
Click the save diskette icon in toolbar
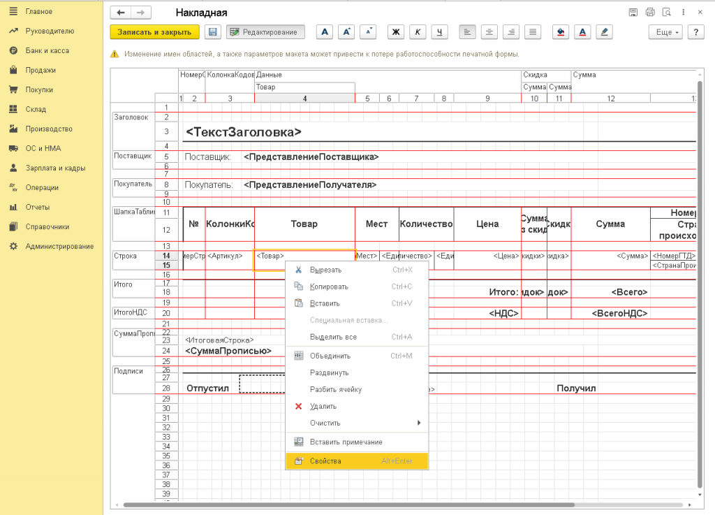[212, 32]
